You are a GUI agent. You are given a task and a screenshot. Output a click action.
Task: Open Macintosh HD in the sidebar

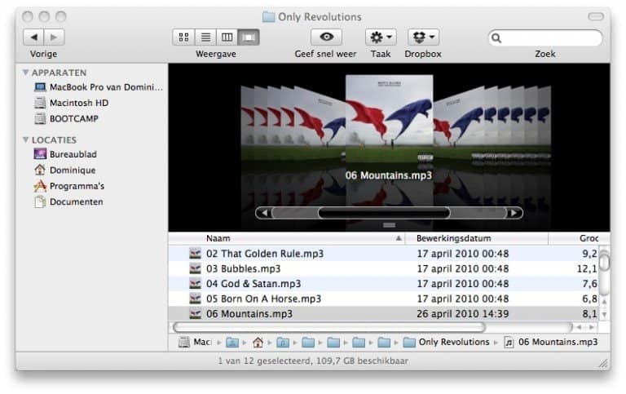pos(72,103)
